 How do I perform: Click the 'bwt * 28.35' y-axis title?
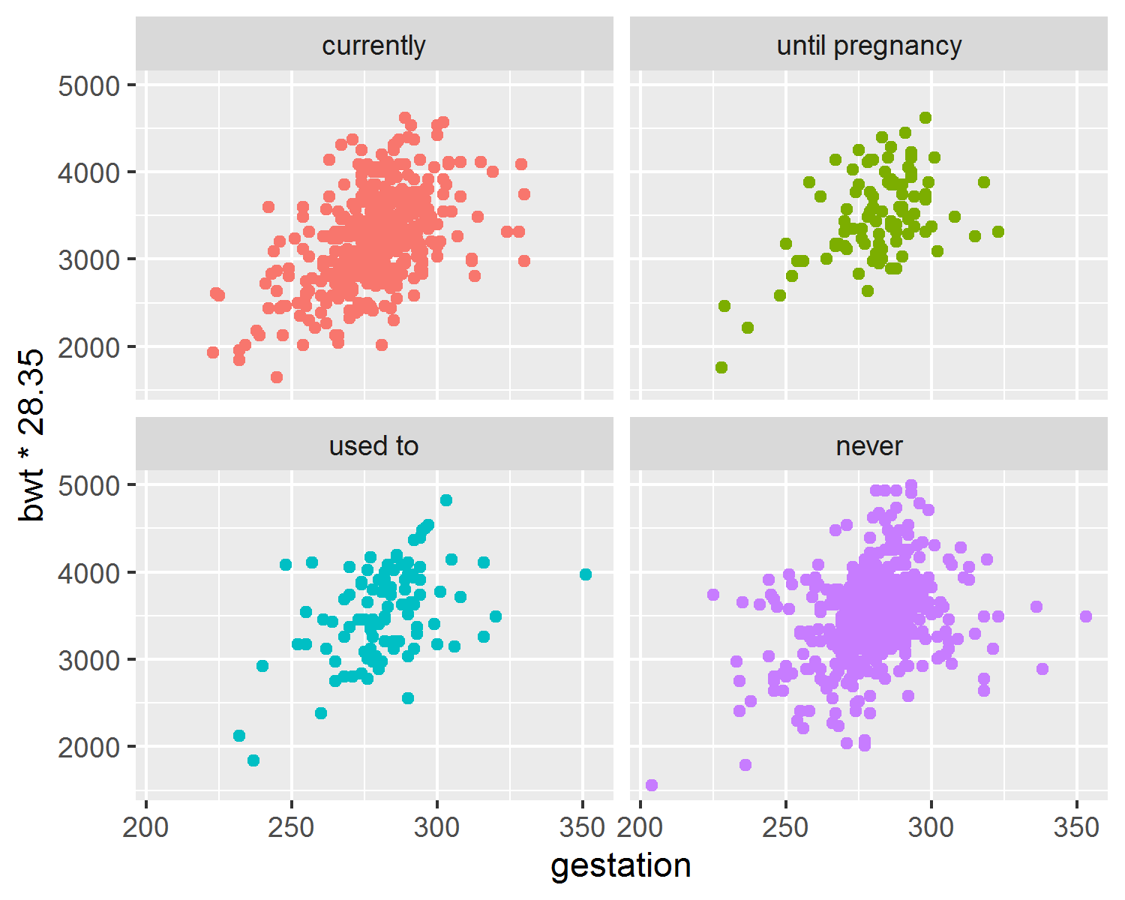[32, 435]
